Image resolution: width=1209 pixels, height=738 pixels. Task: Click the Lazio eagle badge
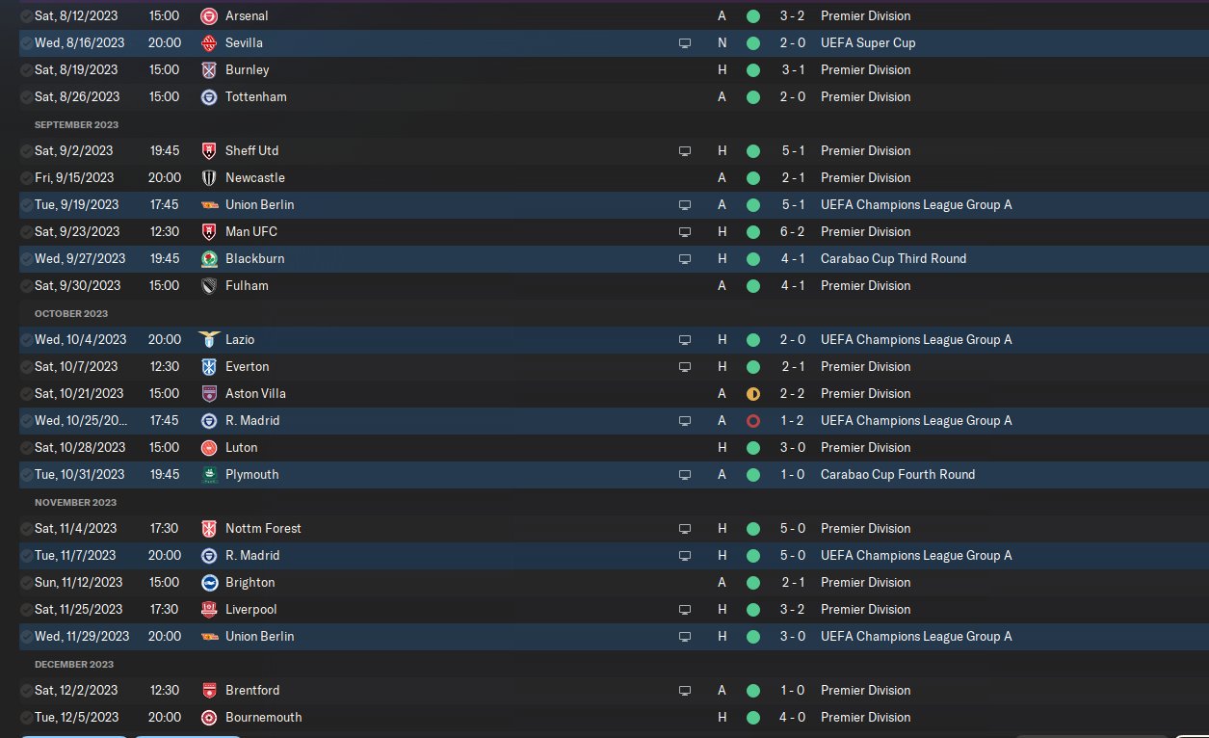pyautogui.click(x=209, y=340)
